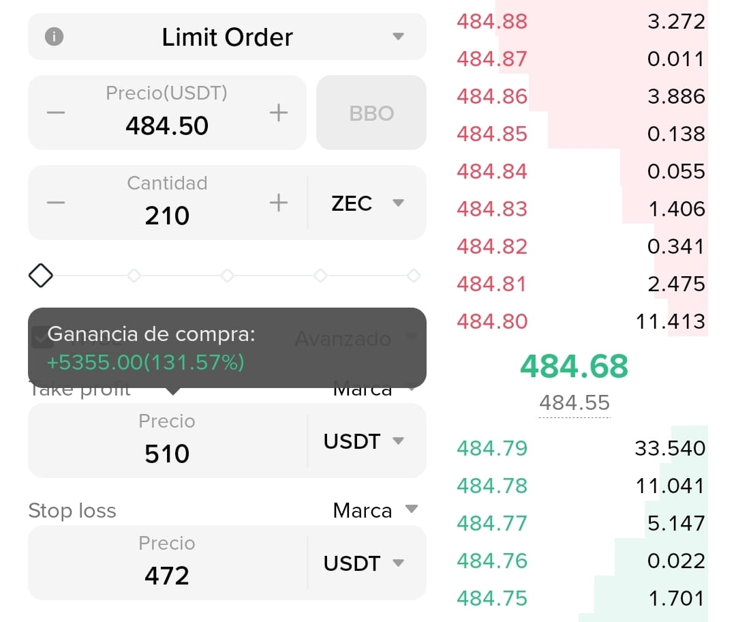Viewport: 736px width, 622px height.
Task: Open the Limit Order type dropdown
Action: (x=227, y=37)
